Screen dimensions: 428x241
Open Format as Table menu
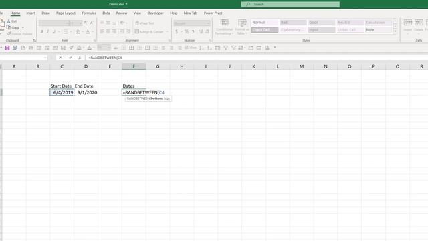click(242, 27)
